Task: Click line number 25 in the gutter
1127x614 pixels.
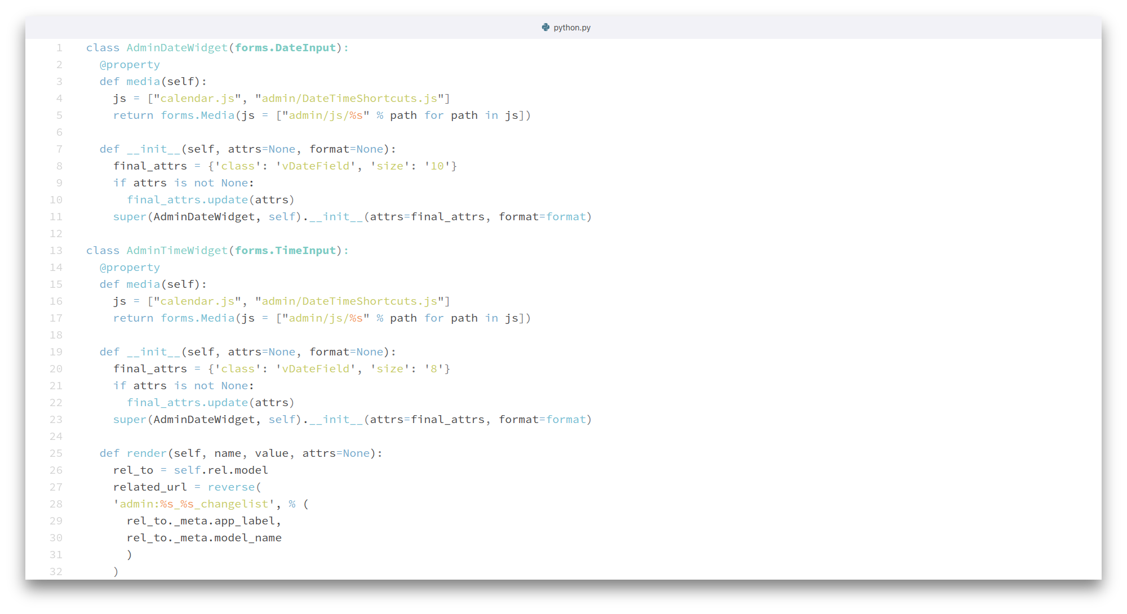Action: pos(56,453)
